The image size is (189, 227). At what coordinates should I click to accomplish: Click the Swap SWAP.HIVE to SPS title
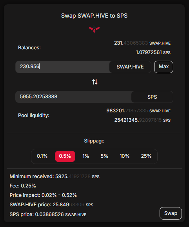(94, 16)
